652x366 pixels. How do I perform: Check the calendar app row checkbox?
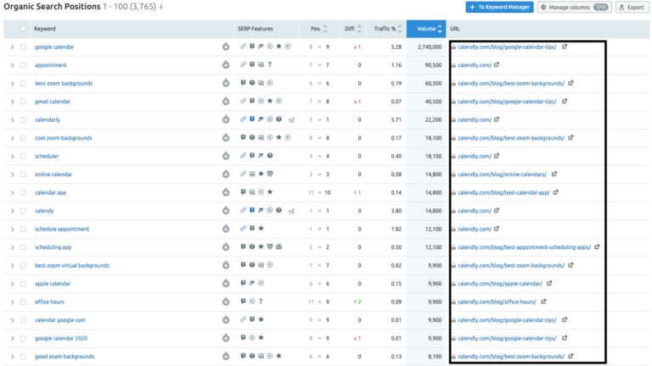coord(23,192)
